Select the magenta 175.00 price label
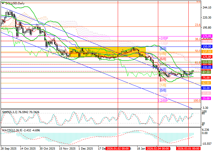Screen dimensions: 213x152 (206, 36)
